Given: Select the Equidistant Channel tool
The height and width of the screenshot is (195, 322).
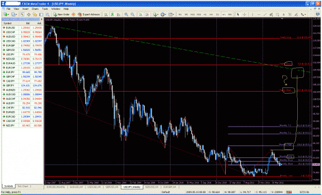Looking at the screenshot, I should click(x=271, y=14).
